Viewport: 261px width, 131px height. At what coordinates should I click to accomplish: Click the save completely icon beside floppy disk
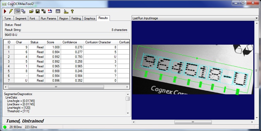44,11
